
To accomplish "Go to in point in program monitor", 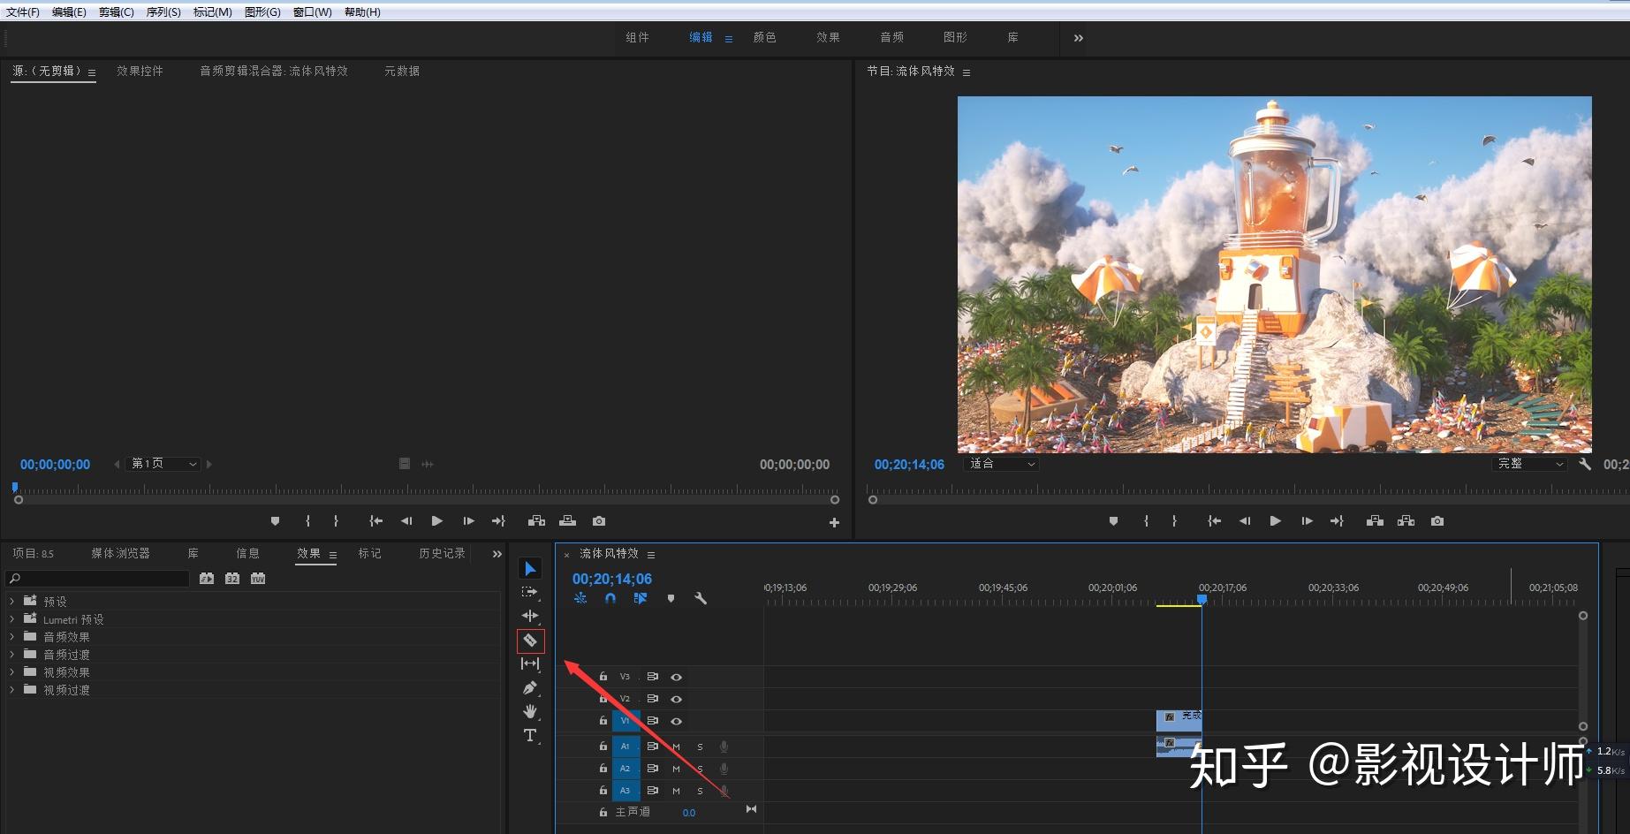I will tap(1215, 521).
